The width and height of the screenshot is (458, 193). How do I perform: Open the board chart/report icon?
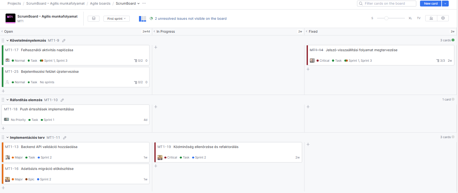431,18
